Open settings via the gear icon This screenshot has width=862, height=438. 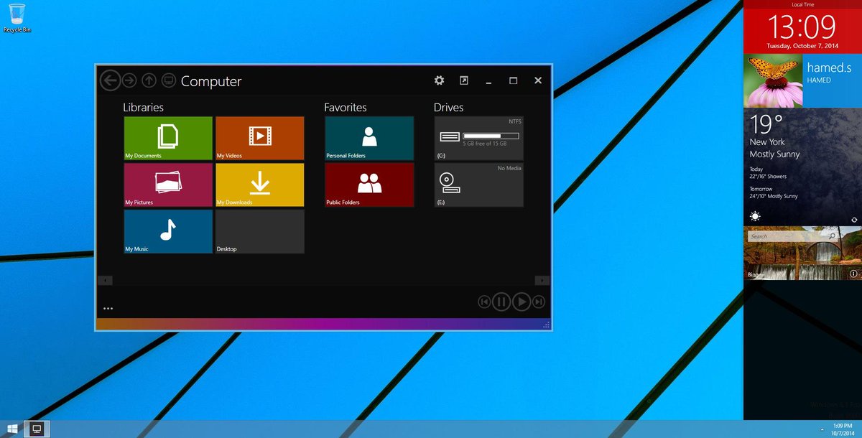coord(440,80)
